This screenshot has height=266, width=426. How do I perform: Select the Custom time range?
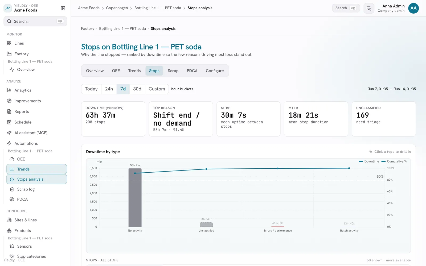pos(157,89)
